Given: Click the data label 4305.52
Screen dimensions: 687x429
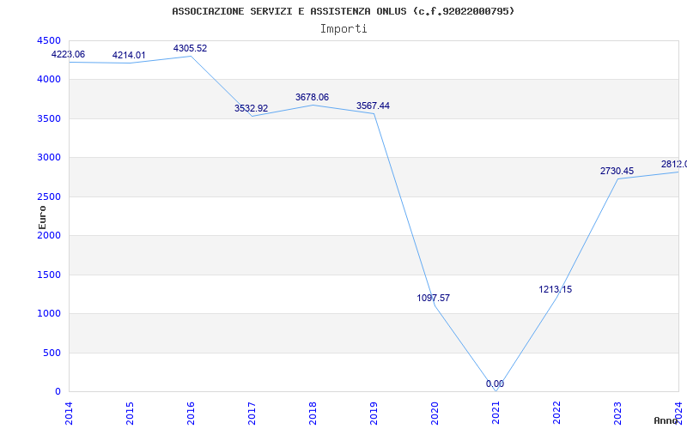Looking at the screenshot, I should tap(190, 49).
